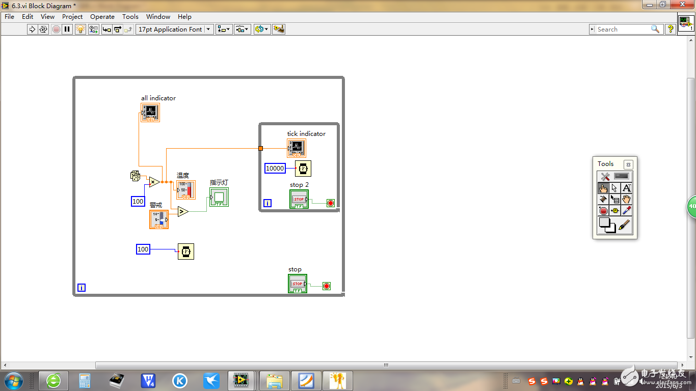Select the Scrolling hand tool
This screenshot has width=696, height=391.
click(x=627, y=200)
